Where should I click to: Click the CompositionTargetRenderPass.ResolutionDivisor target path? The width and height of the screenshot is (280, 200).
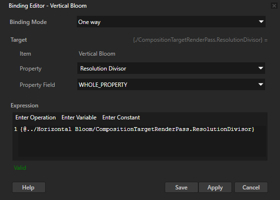pyautogui.click(x=200, y=40)
